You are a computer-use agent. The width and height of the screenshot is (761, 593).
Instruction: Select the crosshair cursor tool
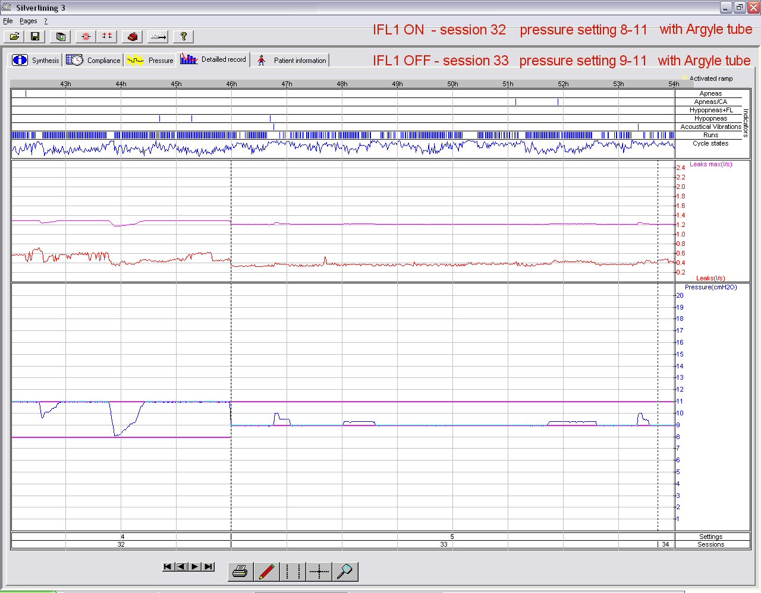click(319, 572)
